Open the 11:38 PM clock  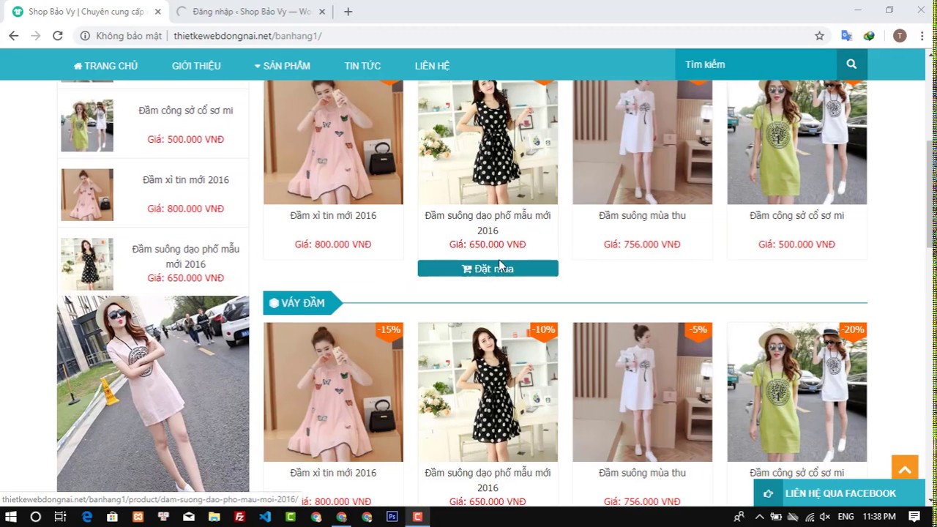tap(879, 517)
